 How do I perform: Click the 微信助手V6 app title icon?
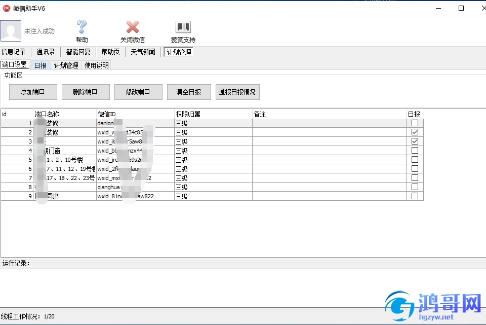(6, 9)
